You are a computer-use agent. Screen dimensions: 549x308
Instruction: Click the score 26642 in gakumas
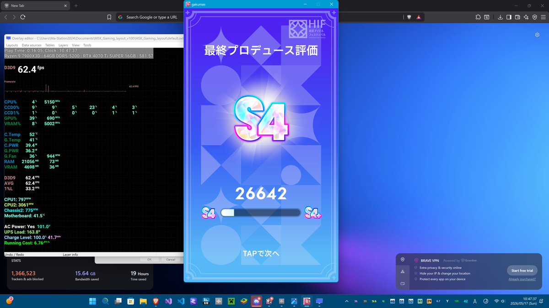(x=261, y=193)
